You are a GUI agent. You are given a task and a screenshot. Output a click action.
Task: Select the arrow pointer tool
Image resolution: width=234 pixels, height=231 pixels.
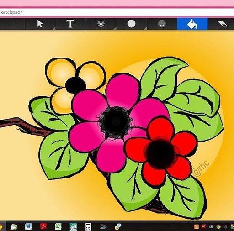click(40, 24)
